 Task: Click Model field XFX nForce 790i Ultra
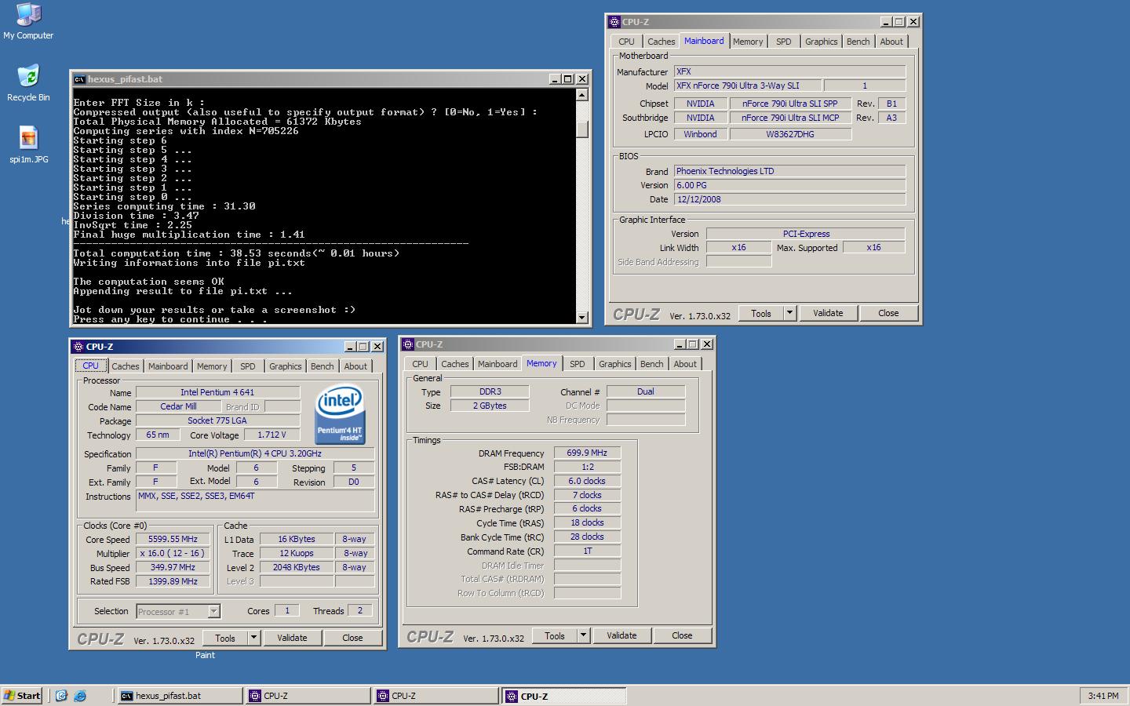pyautogui.click(x=747, y=86)
